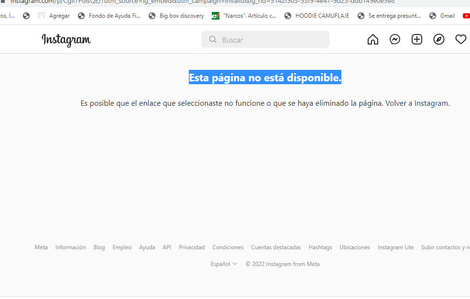Open the Hashtags footer link

coord(320,247)
